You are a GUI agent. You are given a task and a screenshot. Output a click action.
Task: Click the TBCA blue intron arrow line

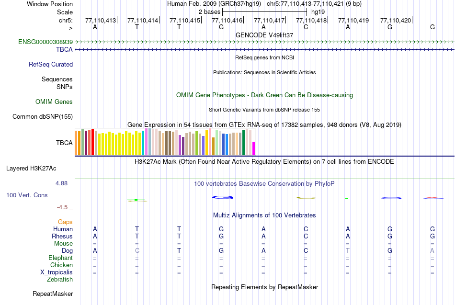pos(264,50)
